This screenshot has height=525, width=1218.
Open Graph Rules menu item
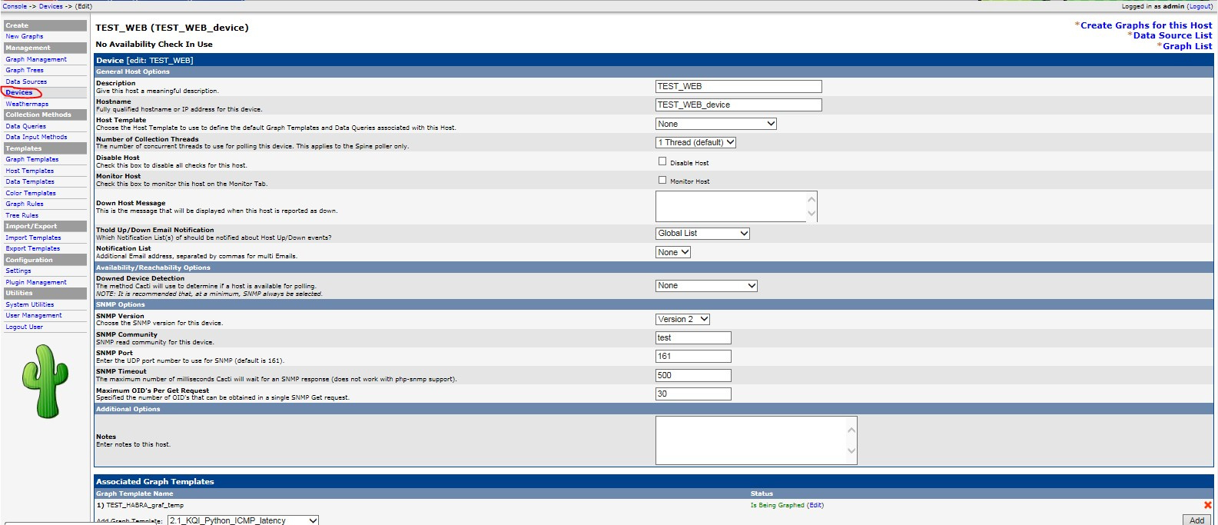pyautogui.click(x=25, y=204)
